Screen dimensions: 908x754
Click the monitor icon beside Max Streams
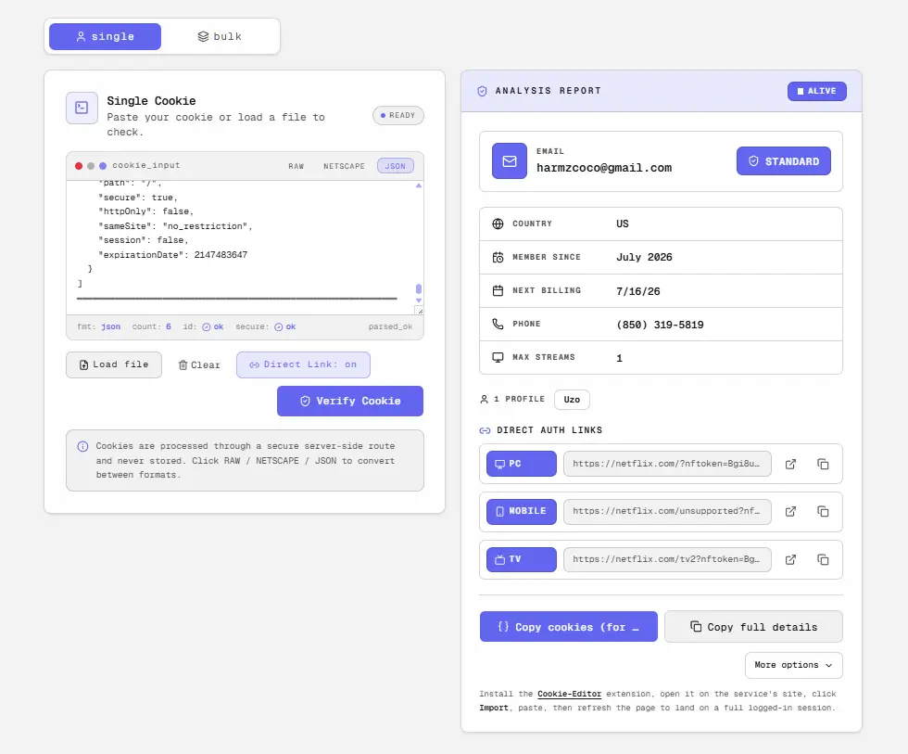pyautogui.click(x=498, y=358)
